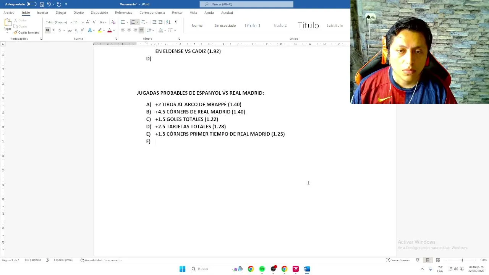Open the Fuente dialog launcher

pos(116,39)
